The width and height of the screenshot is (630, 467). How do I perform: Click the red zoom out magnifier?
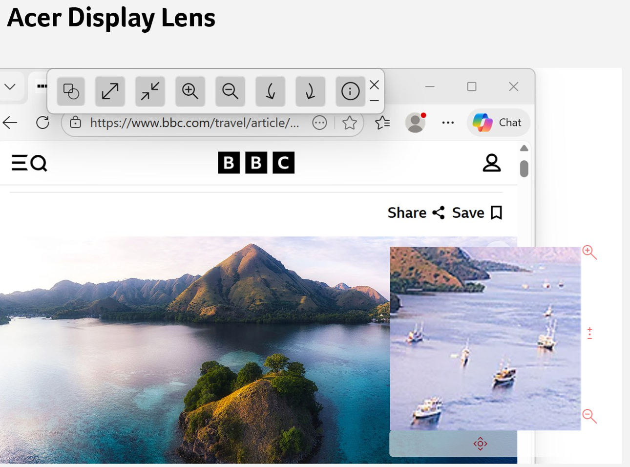point(589,416)
